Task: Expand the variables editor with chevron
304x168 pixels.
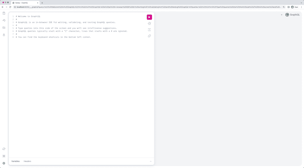Action: tap(150, 161)
